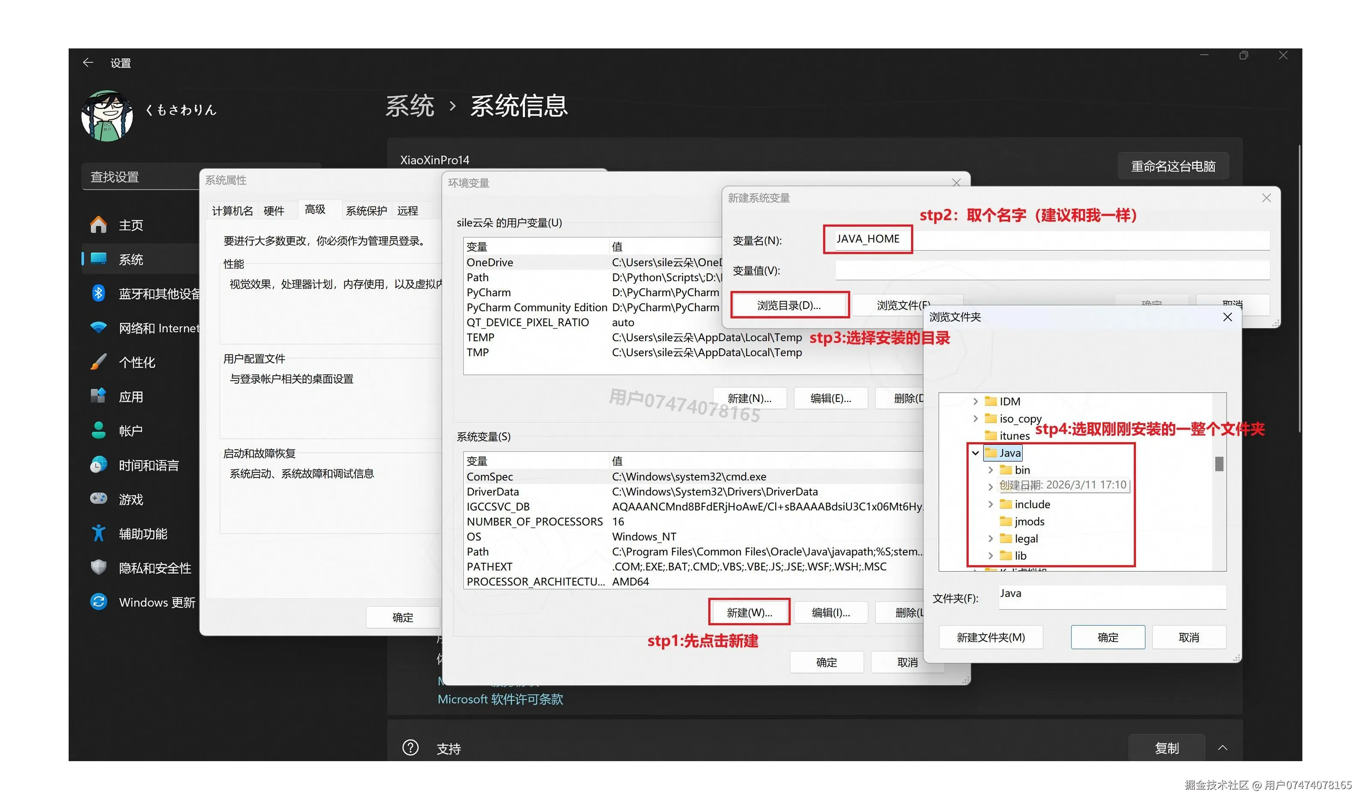Confirm folder with OK in browse dialog

(1108, 637)
